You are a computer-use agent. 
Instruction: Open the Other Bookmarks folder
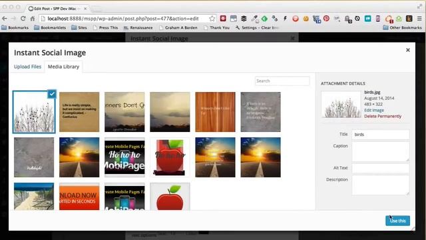click(x=402, y=27)
